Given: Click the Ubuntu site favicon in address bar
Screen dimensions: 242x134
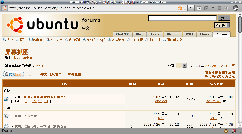Looking at the screenshot, I should tap(5, 8).
